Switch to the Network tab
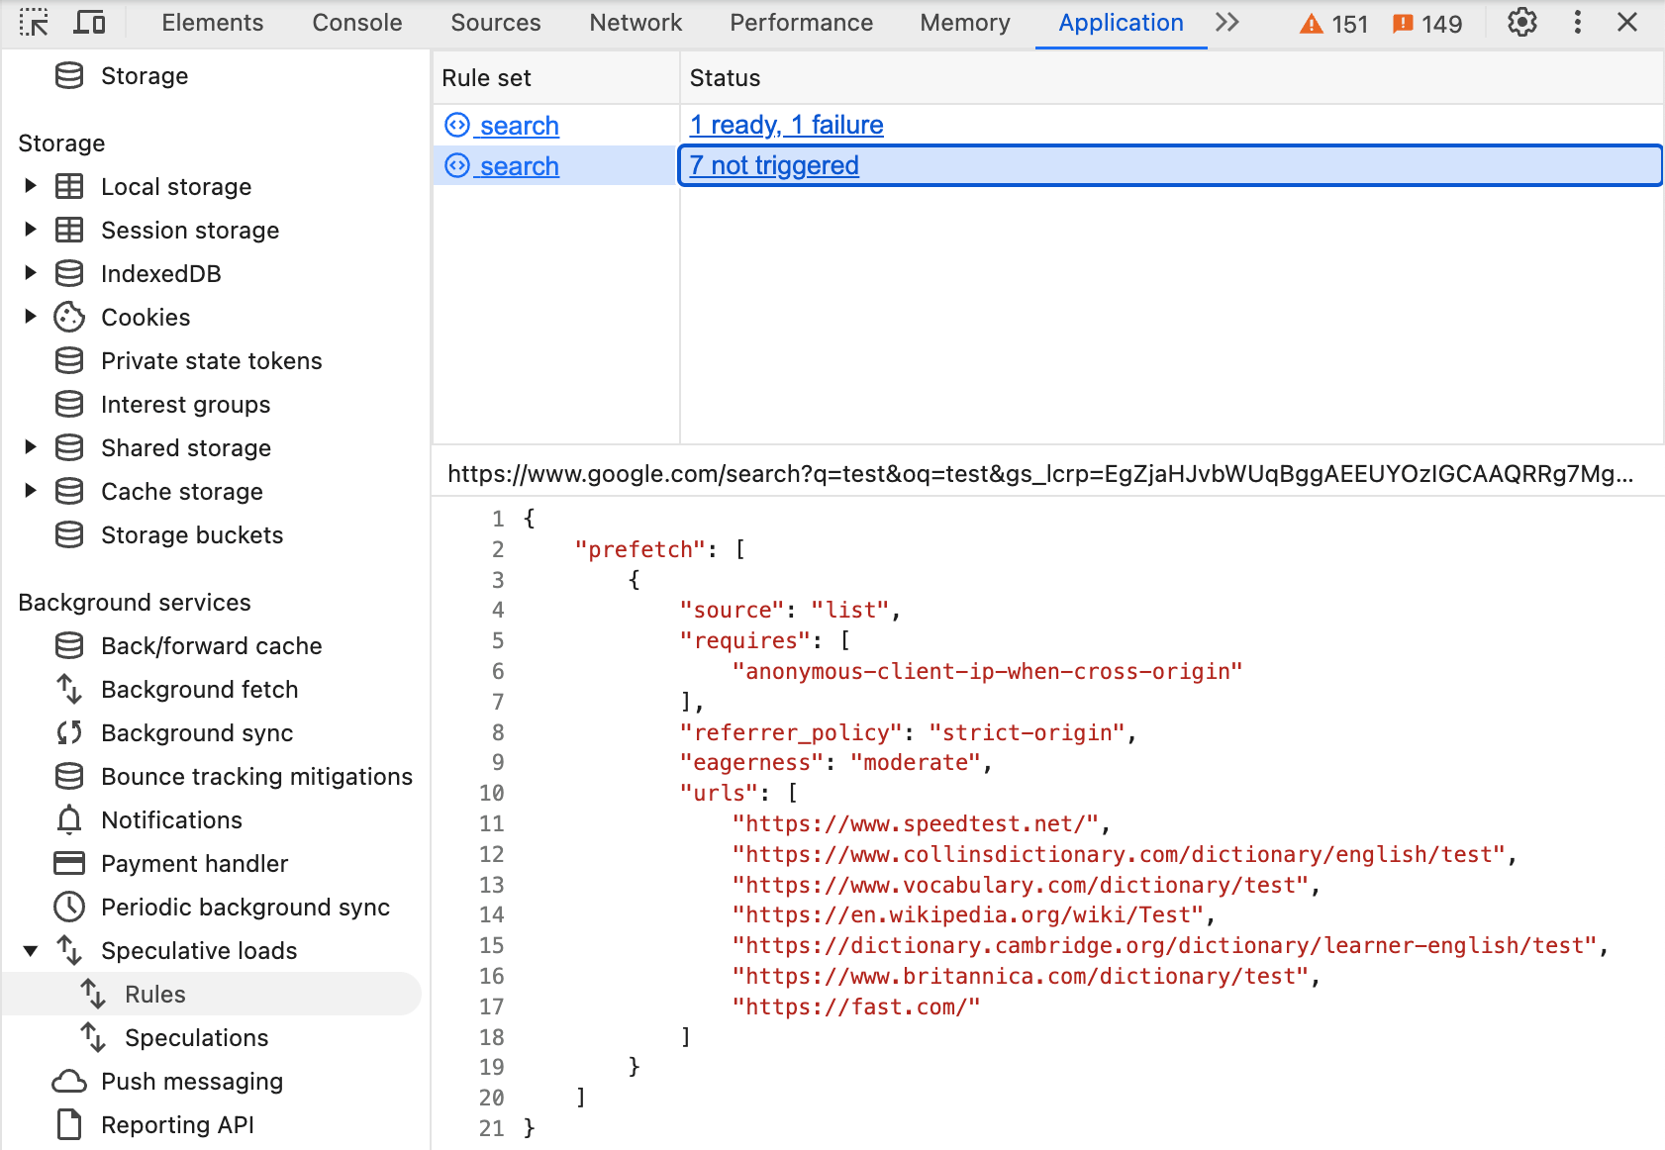 tap(635, 22)
